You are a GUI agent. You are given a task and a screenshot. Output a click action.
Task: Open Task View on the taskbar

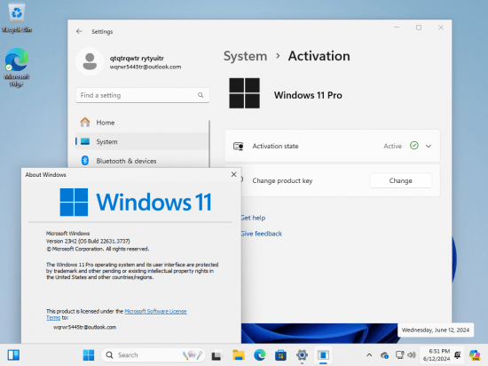coord(216,355)
